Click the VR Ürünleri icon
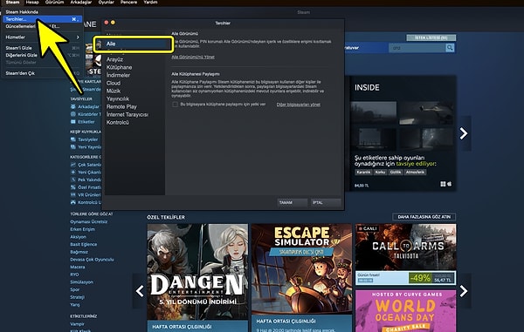This screenshot has width=524, height=332. (x=72, y=194)
